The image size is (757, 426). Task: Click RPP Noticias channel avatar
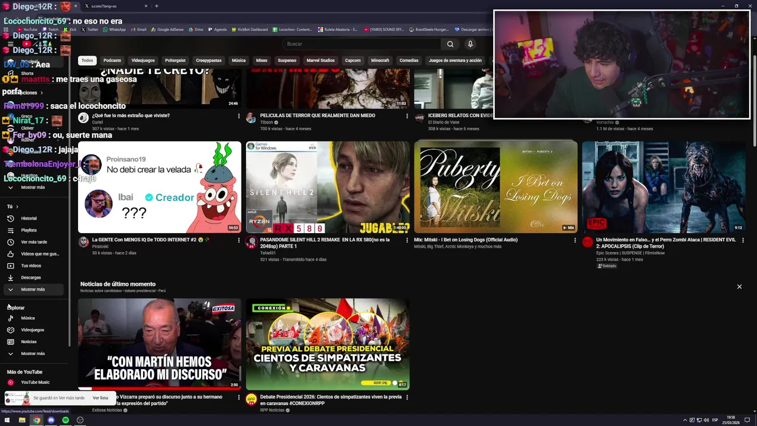[x=251, y=399]
